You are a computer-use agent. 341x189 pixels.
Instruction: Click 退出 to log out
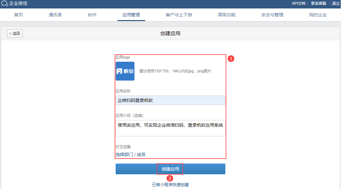point(336,3)
